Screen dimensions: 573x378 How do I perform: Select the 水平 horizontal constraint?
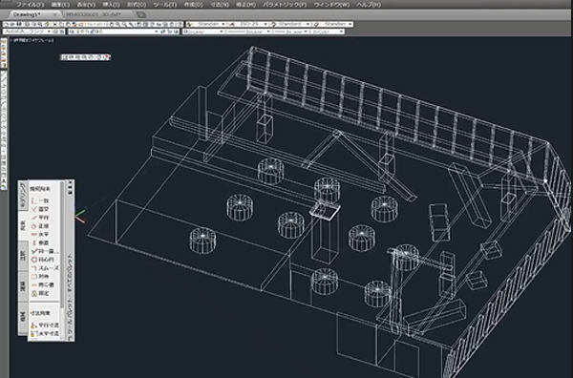tap(40, 235)
